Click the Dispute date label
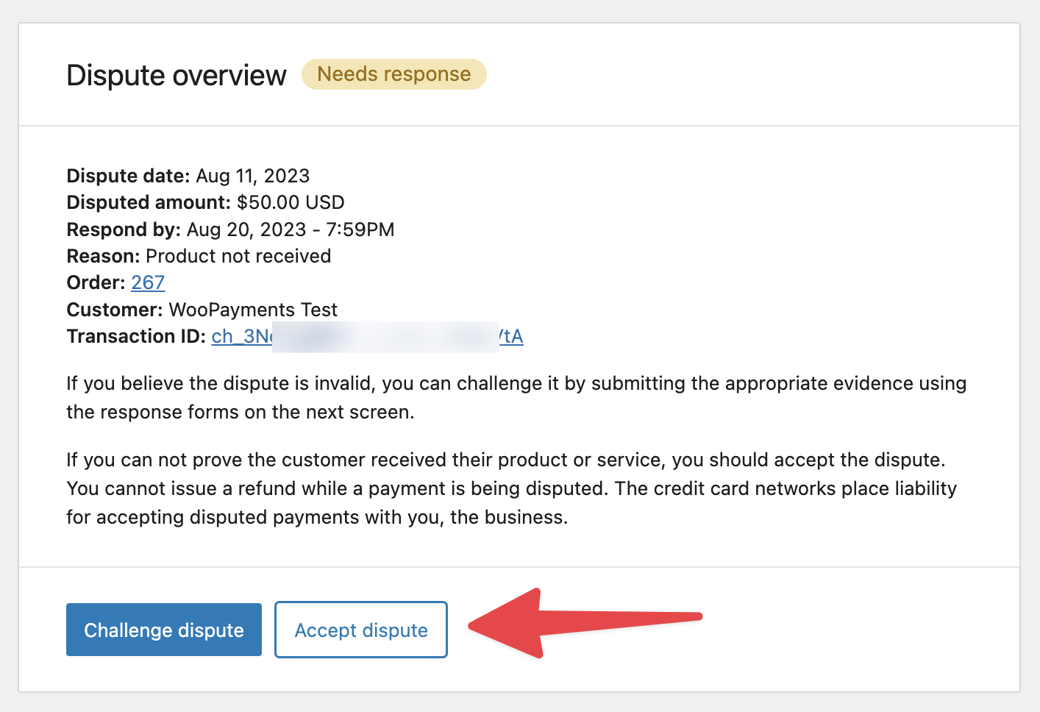1040x712 pixels. tap(129, 176)
